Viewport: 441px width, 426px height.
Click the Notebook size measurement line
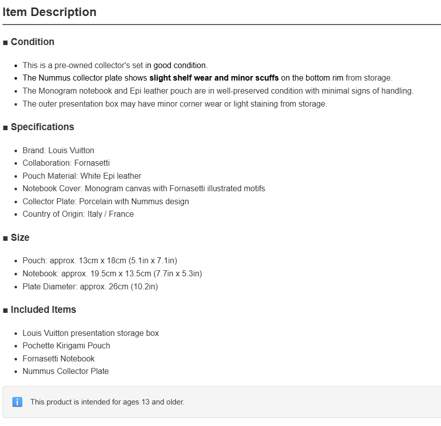[x=112, y=274]
